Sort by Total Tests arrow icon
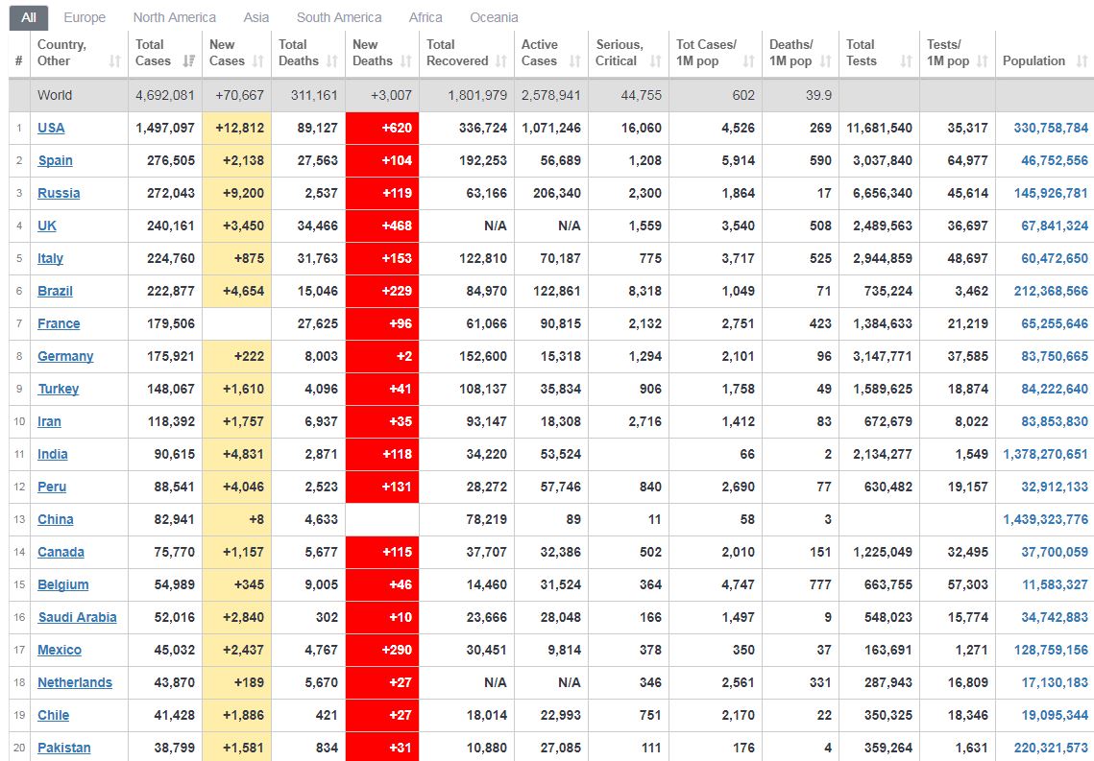The width and height of the screenshot is (1094, 761). pos(906,61)
